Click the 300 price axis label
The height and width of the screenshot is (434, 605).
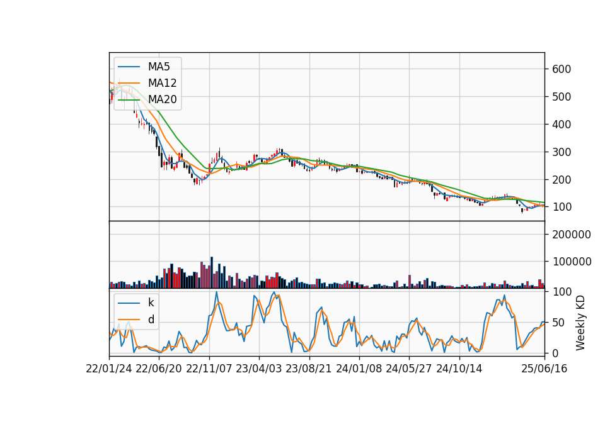pyautogui.click(x=562, y=152)
